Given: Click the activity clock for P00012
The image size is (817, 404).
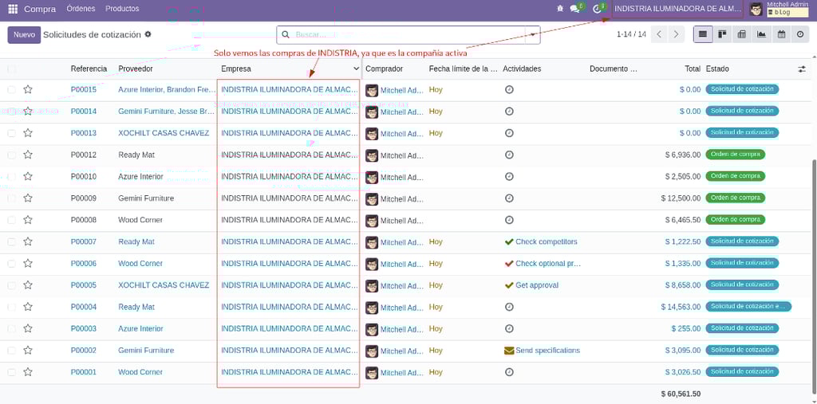Looking at the screenshot, I should coord(510,155).
